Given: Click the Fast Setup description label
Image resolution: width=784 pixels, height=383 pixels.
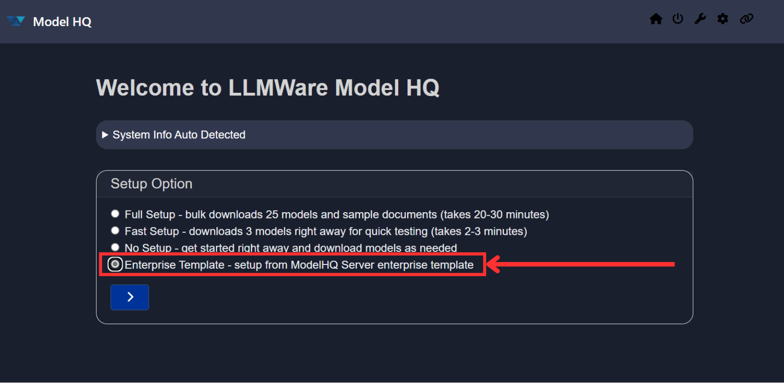Looking at the screenshot, I should (326, 231).
